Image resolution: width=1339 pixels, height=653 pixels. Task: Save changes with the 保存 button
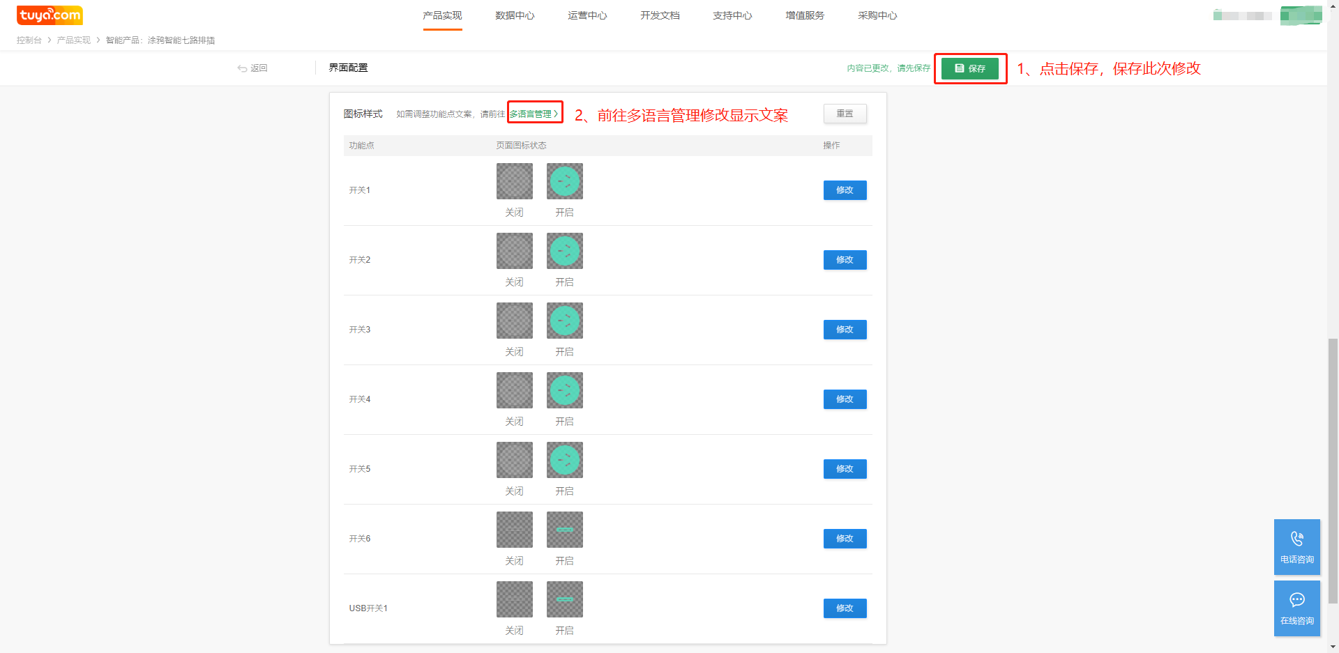click(x=969, y=68)
